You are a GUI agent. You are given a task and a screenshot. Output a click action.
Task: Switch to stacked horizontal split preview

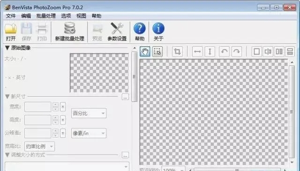[x=290, y=51]
